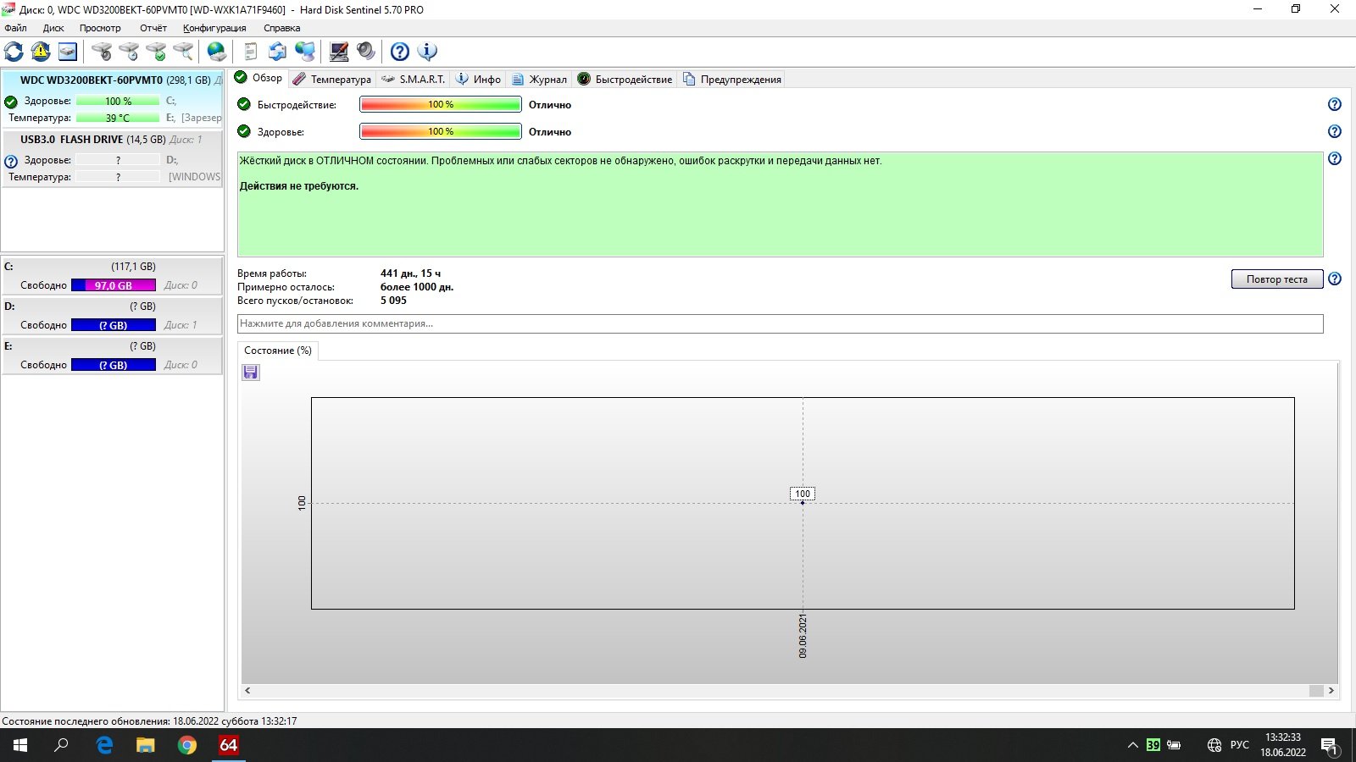Select the USB3.0 FLASH DRIVE disk entry
This screenshot has width=1356, height=762.
tap(93, 140)
